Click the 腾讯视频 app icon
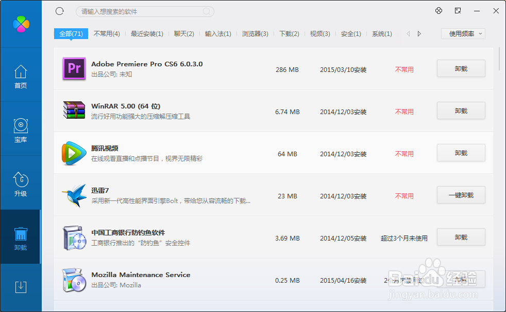The width and height of the screenshot is (506, 312). click(74, 153)
